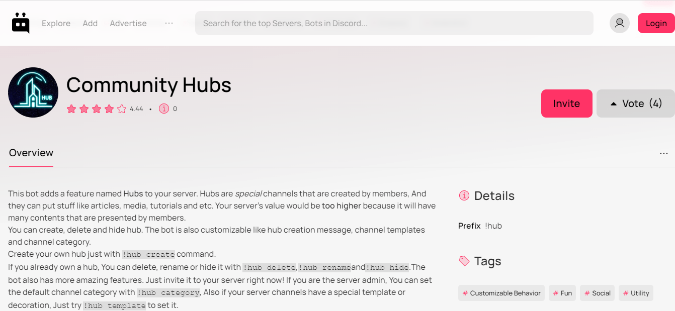Open the overview tab ellipsis menu
This screenshot has width=675, height=311.
point(663,153)
